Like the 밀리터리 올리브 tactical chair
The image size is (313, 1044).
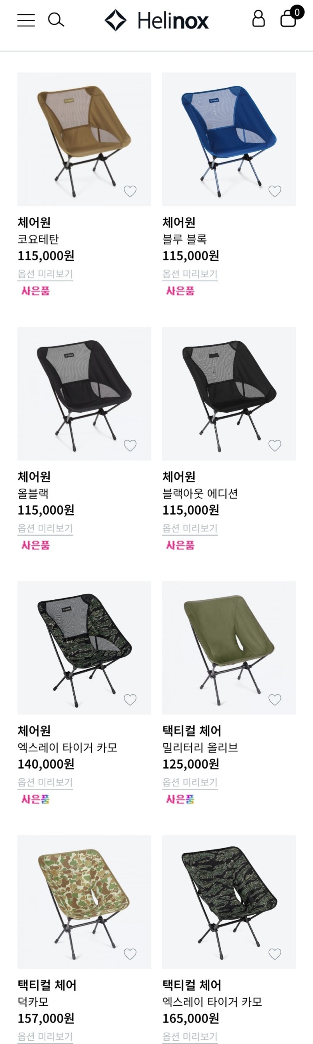[275, 700]
